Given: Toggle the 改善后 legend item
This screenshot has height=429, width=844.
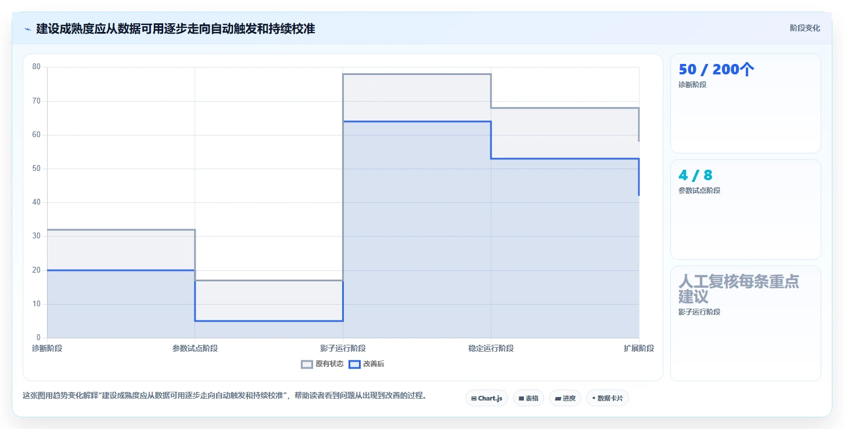Looking at the screenshot, I should click(x=367, y=364).
